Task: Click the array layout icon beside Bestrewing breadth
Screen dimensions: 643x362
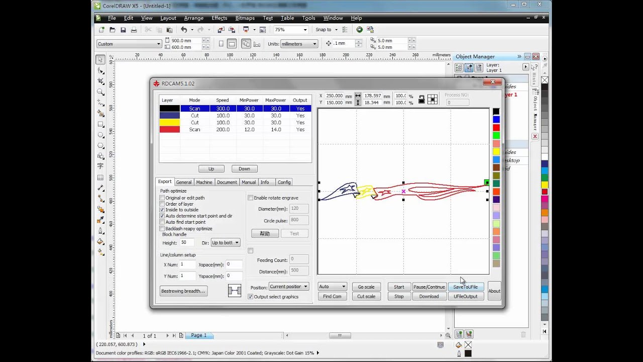Action: [x=235, y=291]
